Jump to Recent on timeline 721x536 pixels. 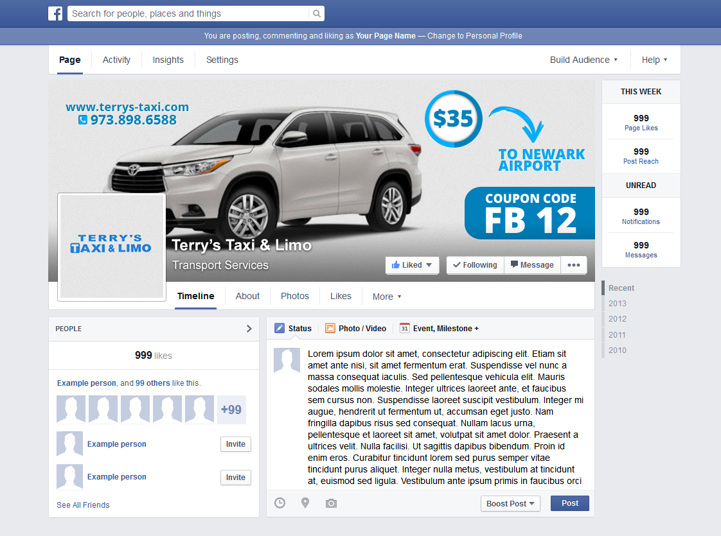click(621, 288)
